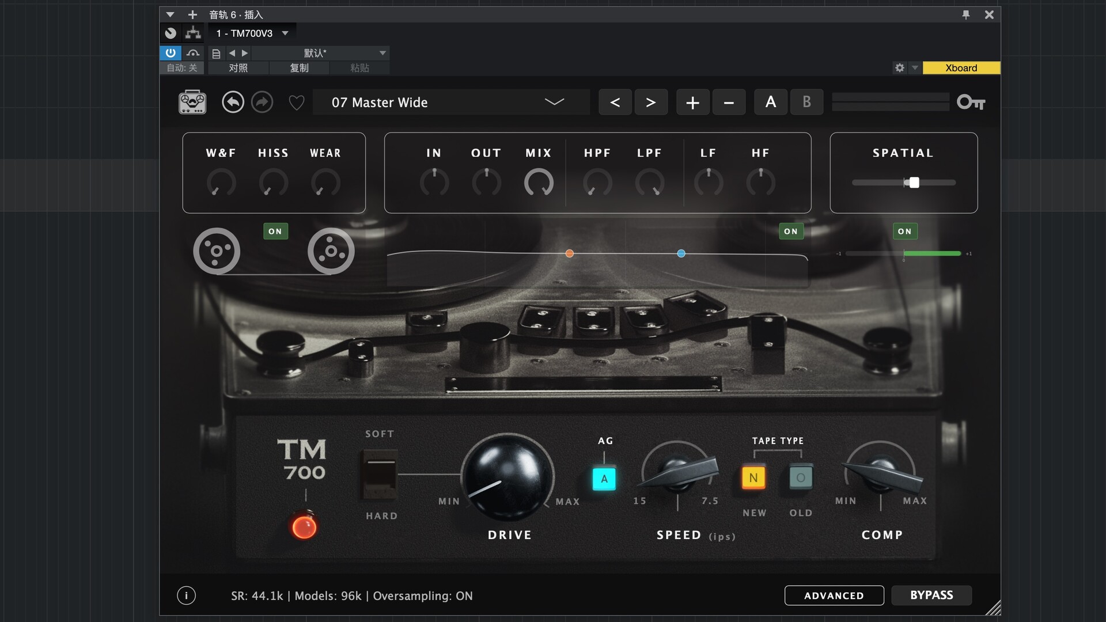Click the ADVANCED button

[x=834, y=595]
